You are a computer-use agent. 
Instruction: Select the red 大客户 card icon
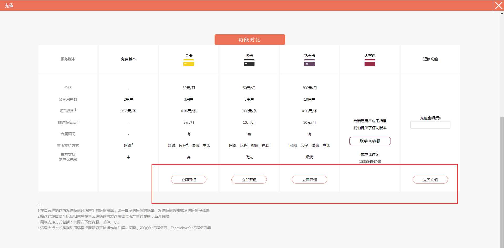tap(370, 63)
